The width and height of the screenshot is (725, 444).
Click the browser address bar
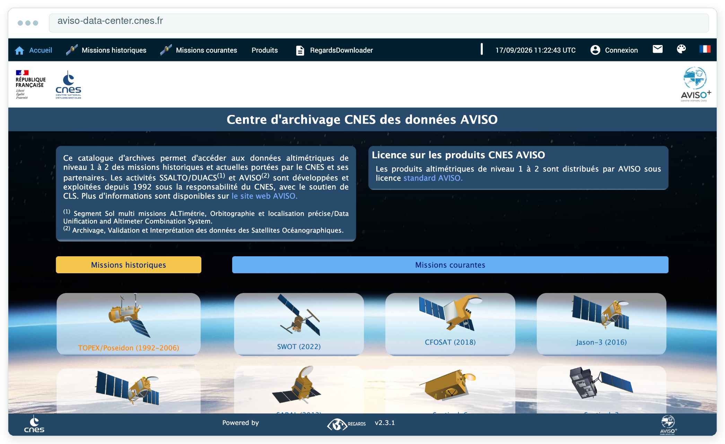coord(379,23)
